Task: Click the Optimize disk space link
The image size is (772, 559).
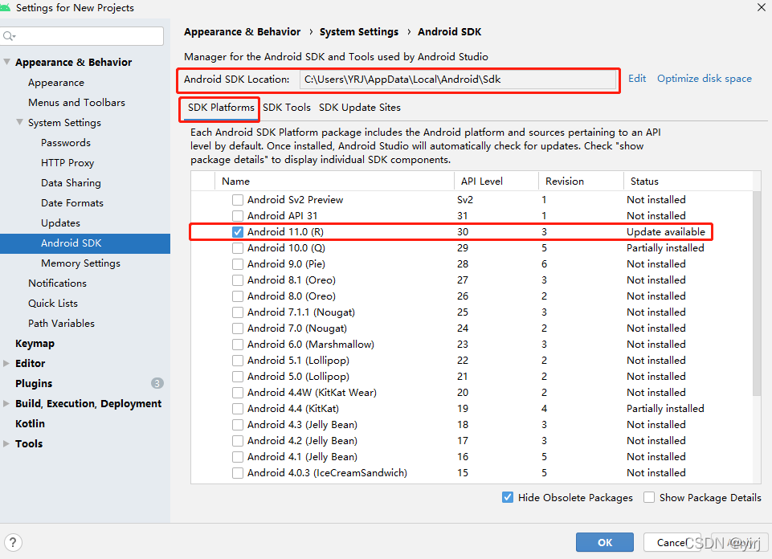Action: 705,79
